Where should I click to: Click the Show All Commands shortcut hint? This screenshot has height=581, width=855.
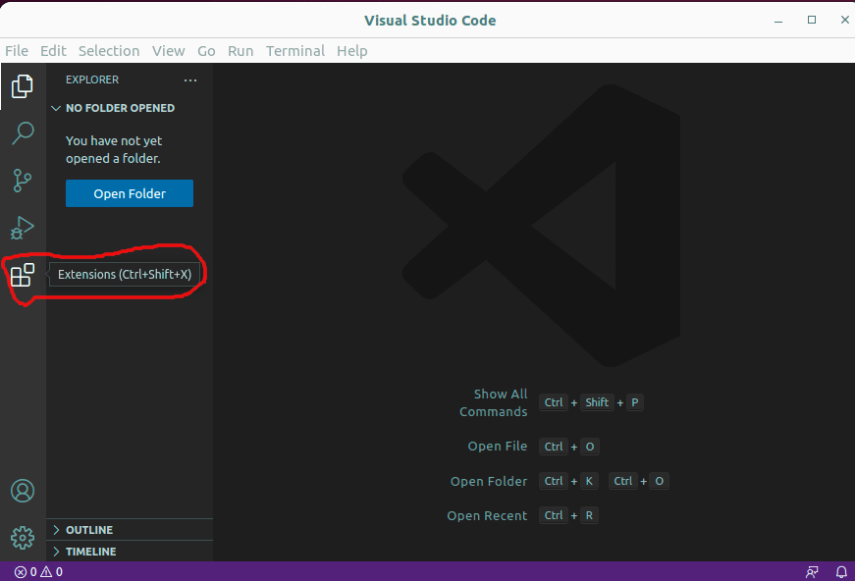pyautogui.click(x=593, y=402)
